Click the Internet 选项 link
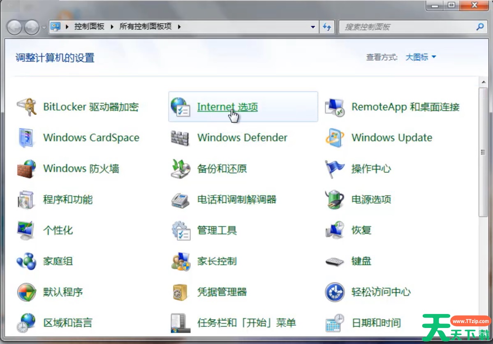The image size is (493, 344). [x=227, y=107]
